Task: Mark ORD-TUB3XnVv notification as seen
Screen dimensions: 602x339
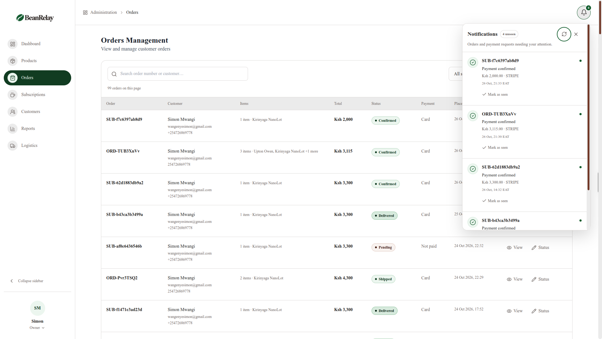Action: [495, 148]
